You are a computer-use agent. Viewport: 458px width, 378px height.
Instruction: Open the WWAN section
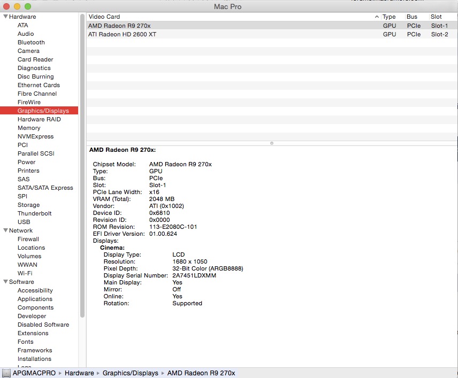pos(27,265)
